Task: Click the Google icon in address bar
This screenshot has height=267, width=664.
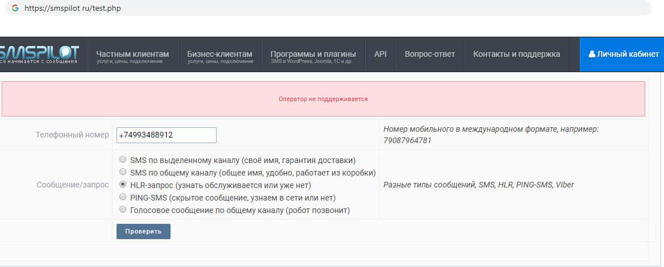Action: [x=15, y=9]
